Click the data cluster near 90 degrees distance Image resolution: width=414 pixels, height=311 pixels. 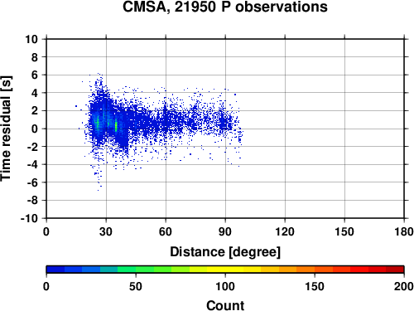225,122
